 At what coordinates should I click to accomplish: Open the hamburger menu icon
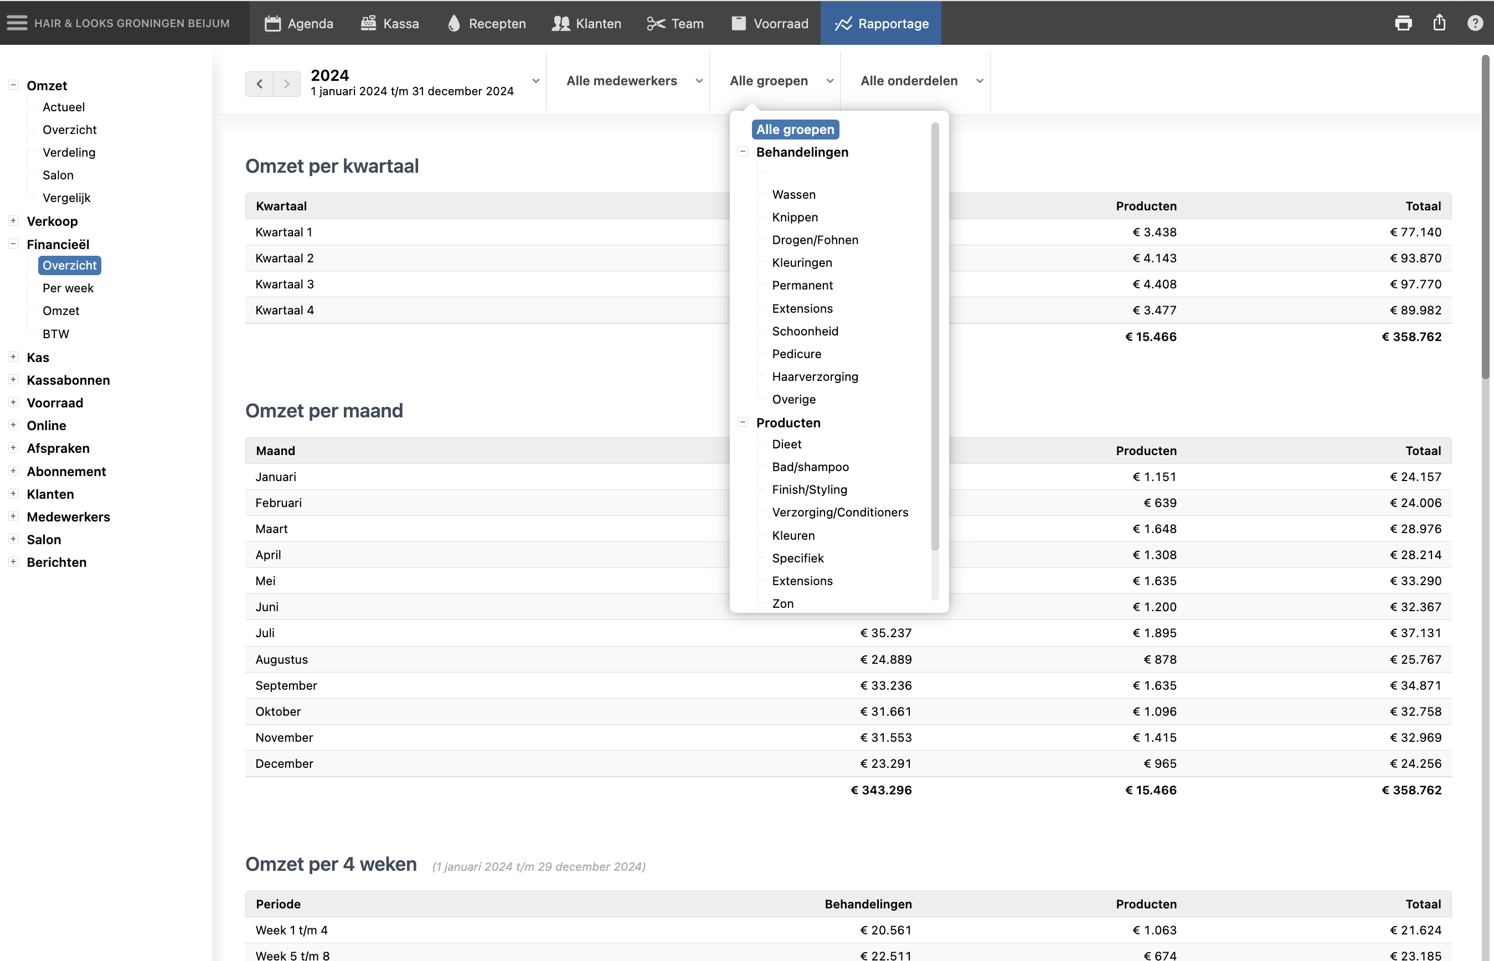coord(17,23)
